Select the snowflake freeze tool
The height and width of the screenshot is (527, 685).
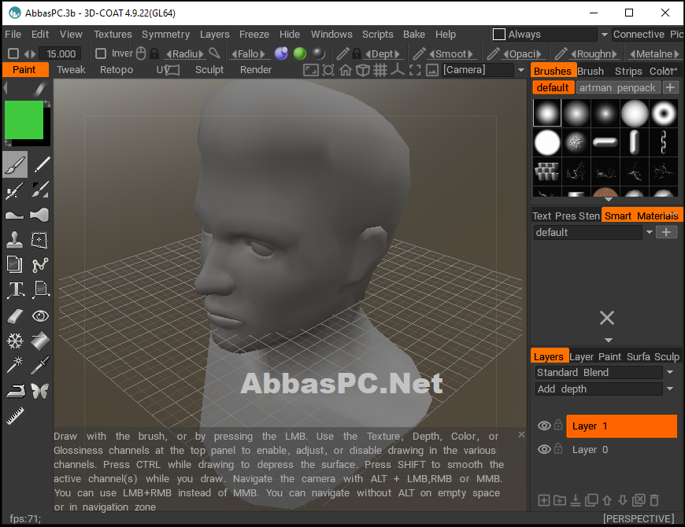(15, 341)
